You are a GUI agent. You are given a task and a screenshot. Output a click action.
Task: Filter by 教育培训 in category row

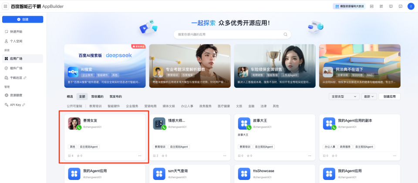(95, 106)
